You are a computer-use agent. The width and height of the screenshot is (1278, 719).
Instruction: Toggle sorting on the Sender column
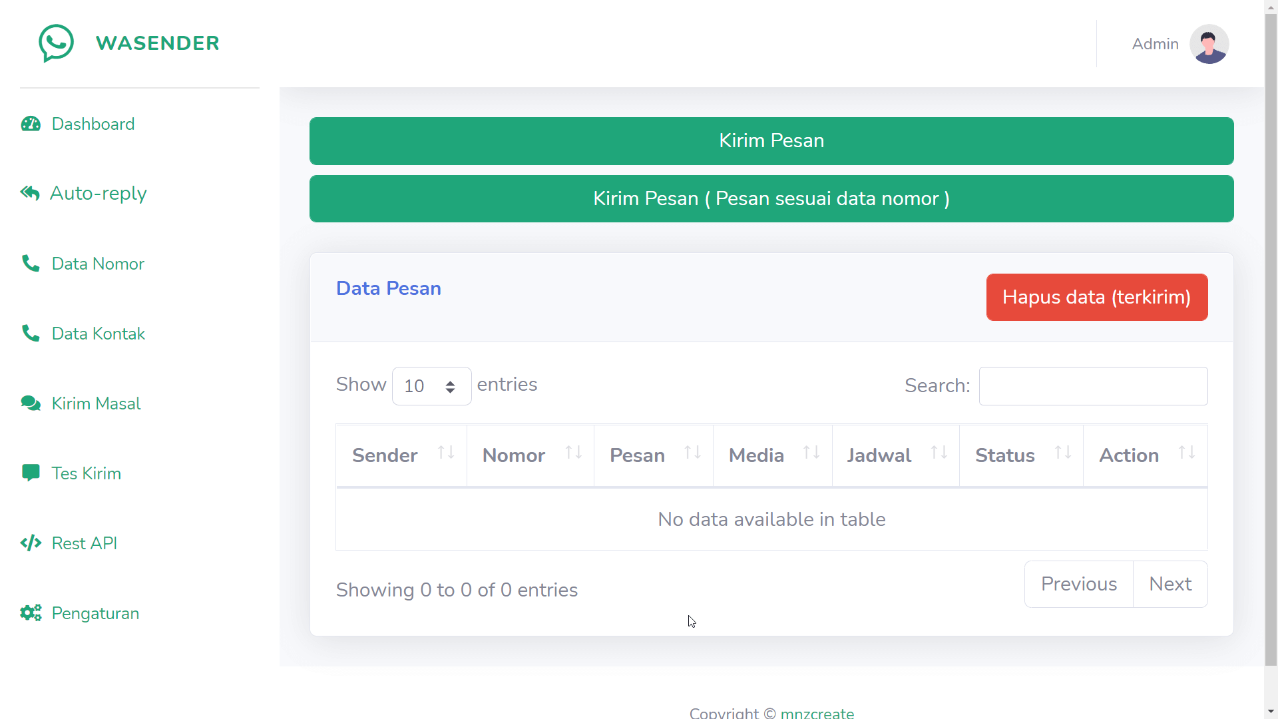(x=445, y=452)
